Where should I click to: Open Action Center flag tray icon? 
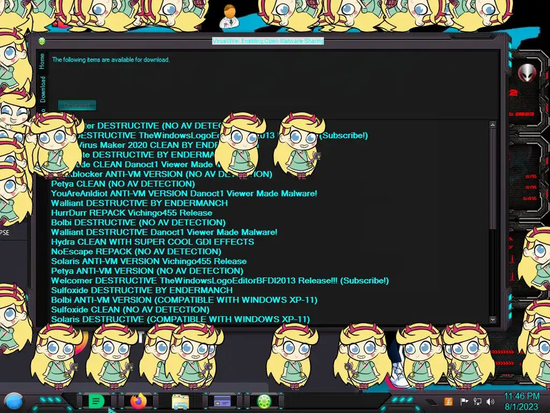[464, 401]
